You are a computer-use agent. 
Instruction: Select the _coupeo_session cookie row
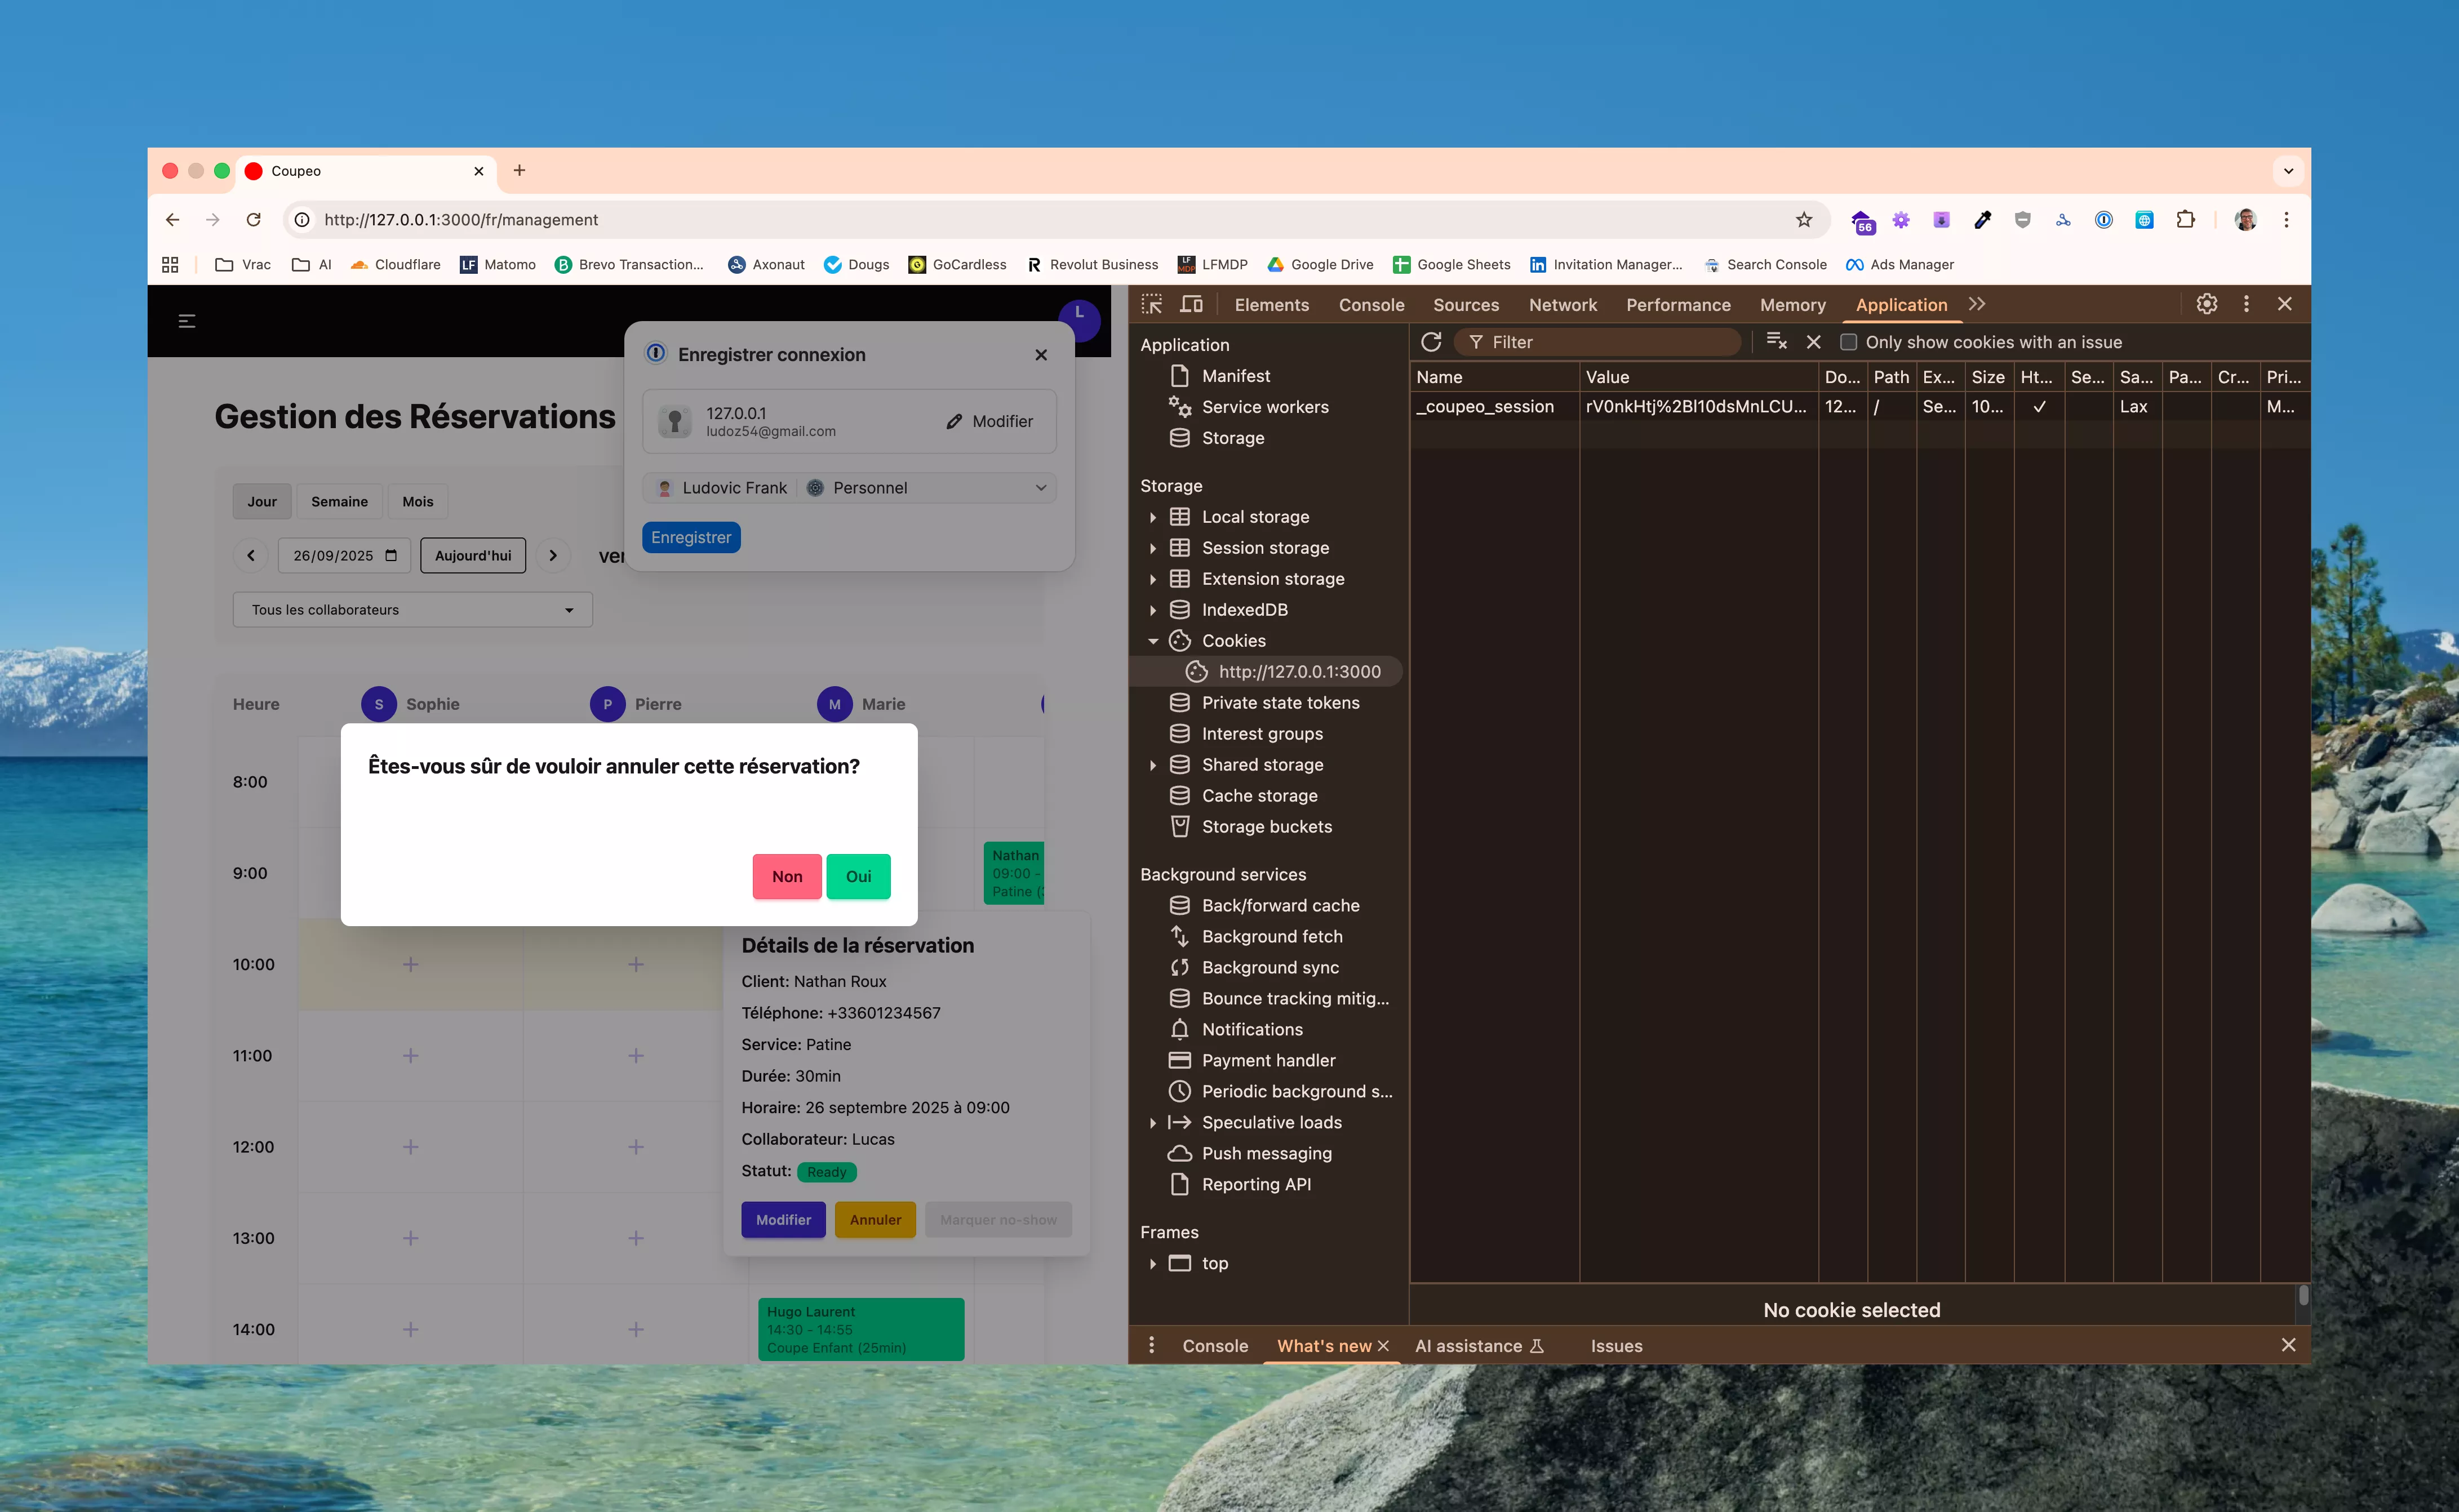(1860, 406)
